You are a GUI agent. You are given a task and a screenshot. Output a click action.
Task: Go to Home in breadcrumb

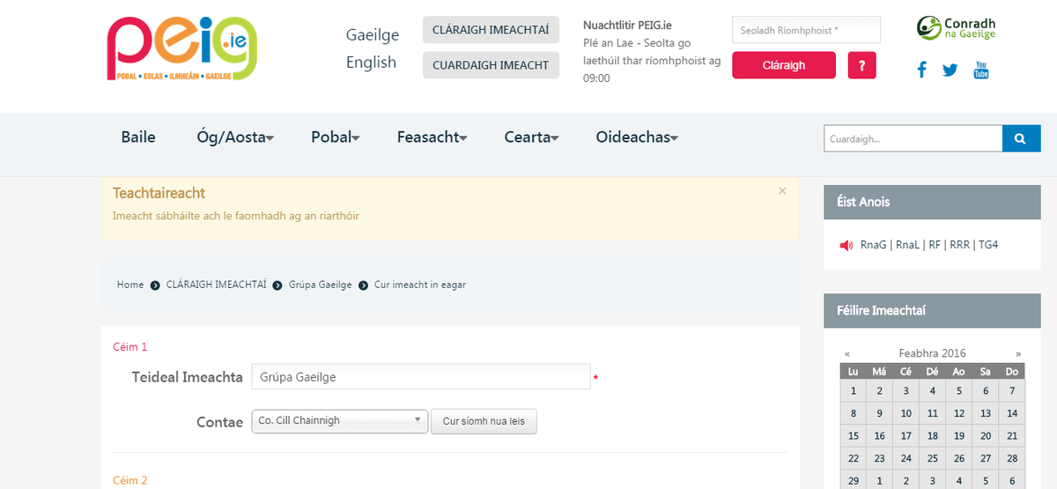coord(130,285)
